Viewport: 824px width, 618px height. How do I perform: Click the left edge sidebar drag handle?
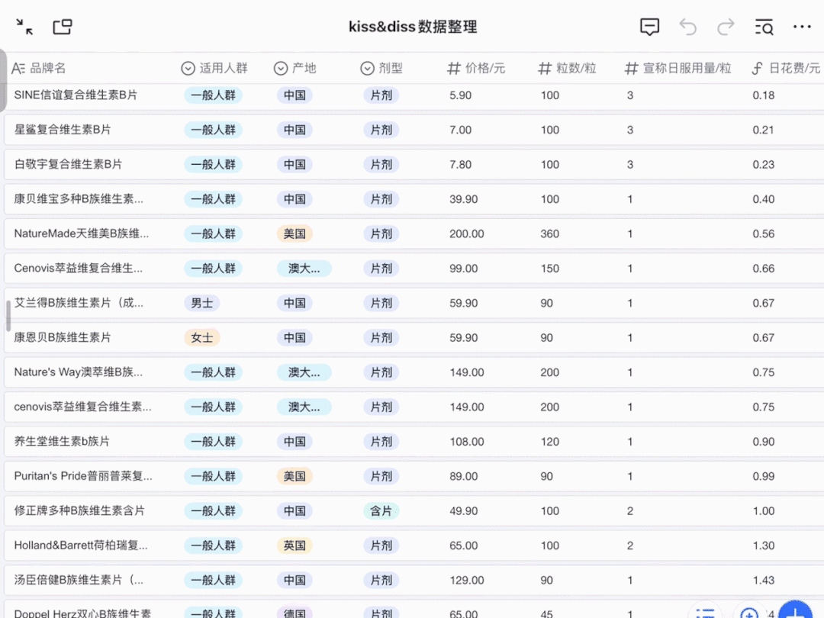click(8, 315)
